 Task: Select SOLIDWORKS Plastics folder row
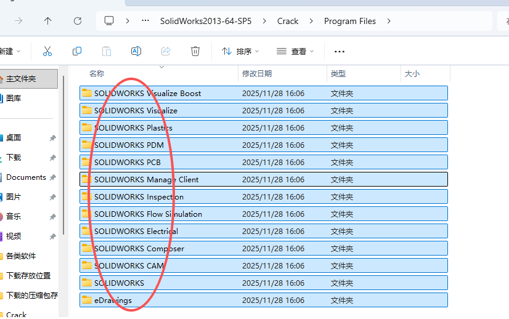tap(264, 127)
